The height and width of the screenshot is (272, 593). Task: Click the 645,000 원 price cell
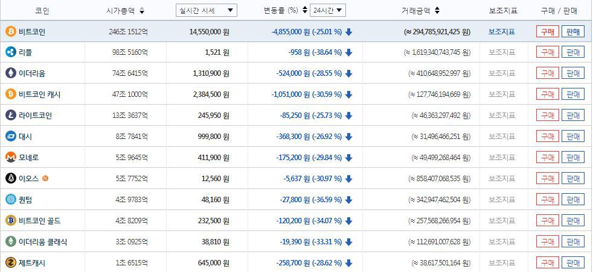[213, 262]
